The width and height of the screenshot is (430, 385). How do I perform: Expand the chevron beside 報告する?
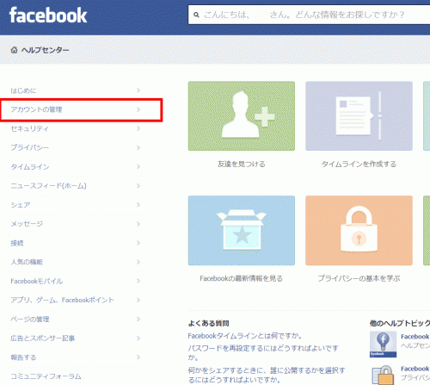click(x=138, y=357)
